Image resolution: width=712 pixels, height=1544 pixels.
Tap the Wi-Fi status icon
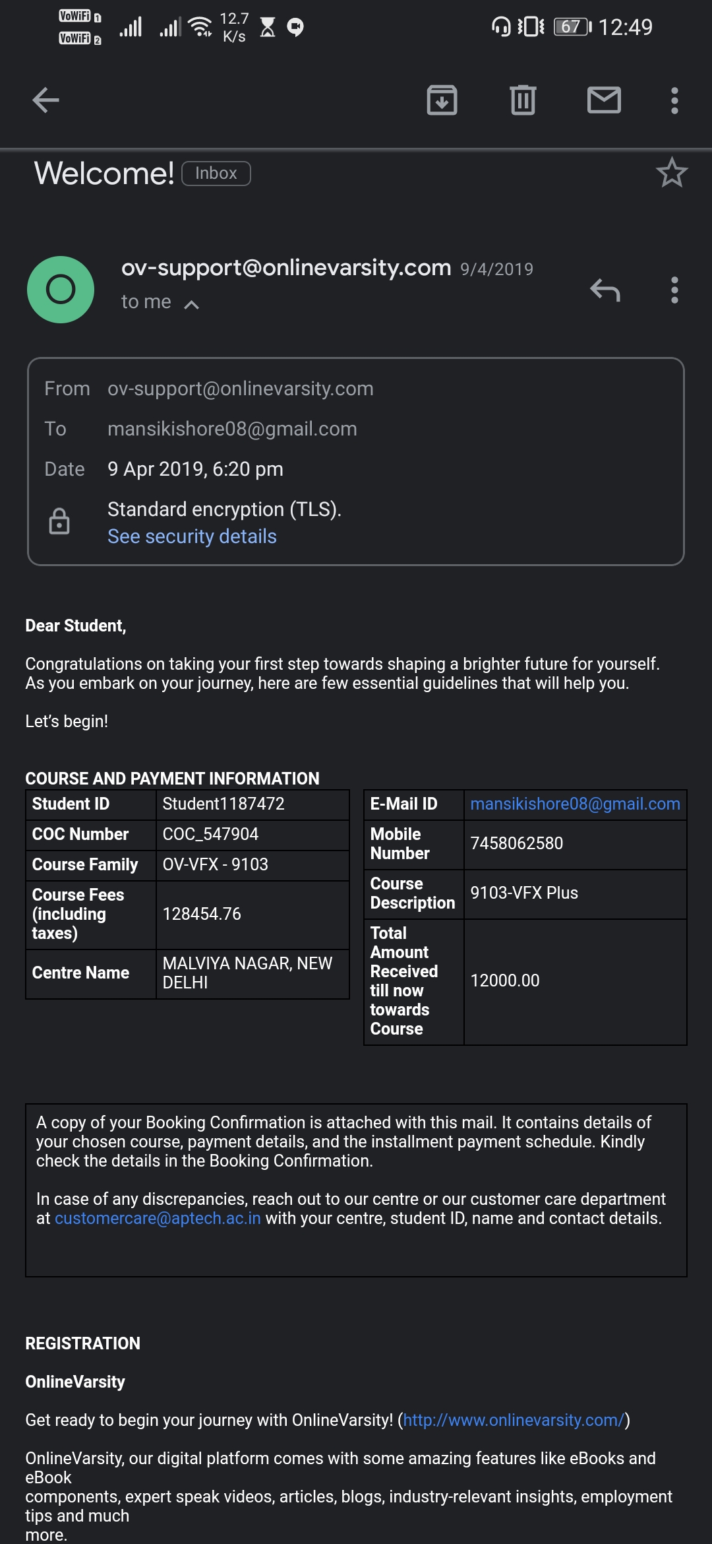(200, 26)
